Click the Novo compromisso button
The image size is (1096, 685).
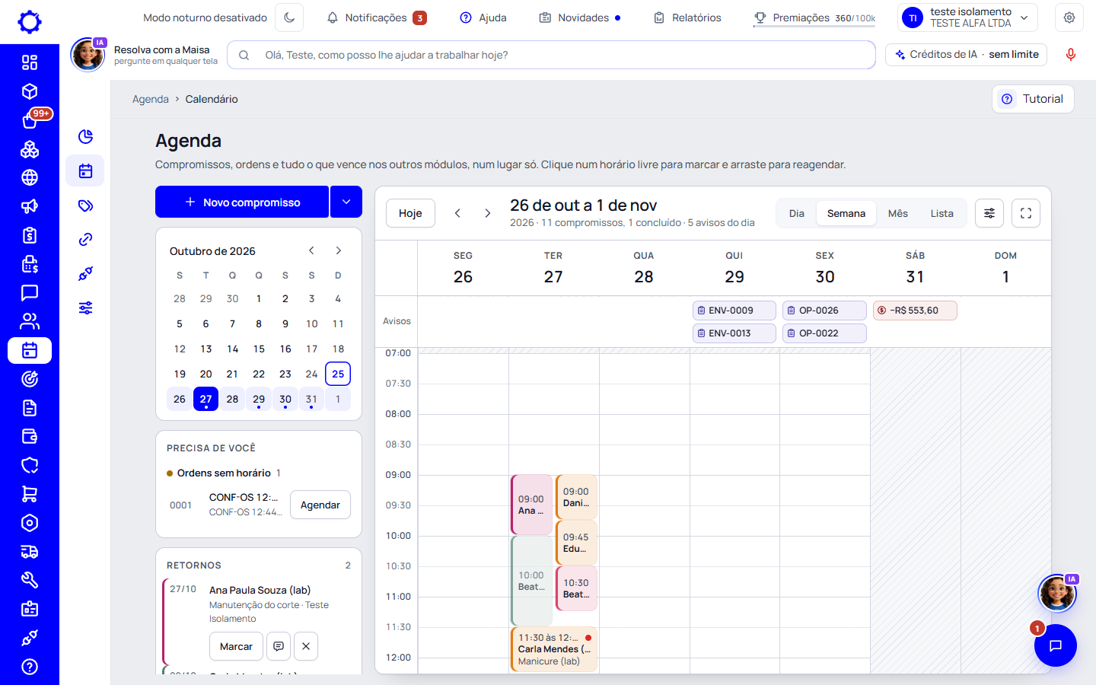(x=242, y=202)
